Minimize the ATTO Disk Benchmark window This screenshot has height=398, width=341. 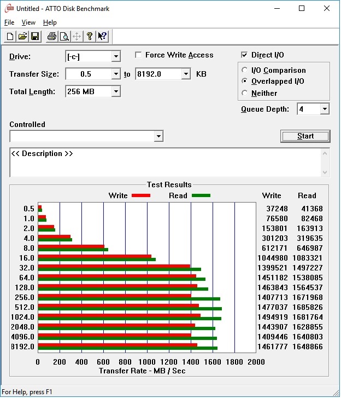click(x=277, y=8)
